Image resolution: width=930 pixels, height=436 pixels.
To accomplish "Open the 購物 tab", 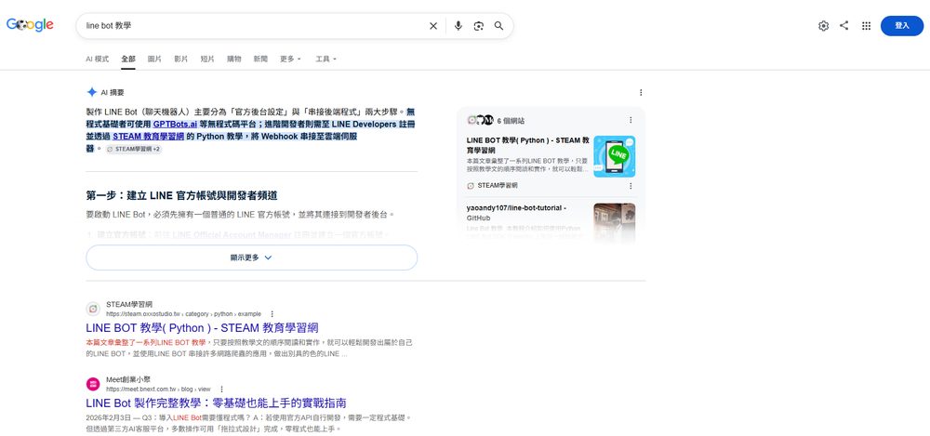I will (x=233, y=59).
